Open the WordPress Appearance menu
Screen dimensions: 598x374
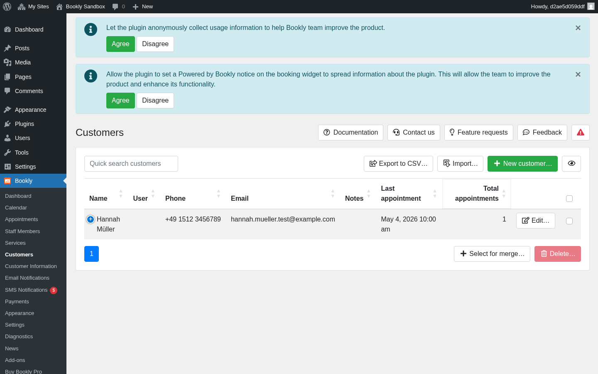(33, 110)
